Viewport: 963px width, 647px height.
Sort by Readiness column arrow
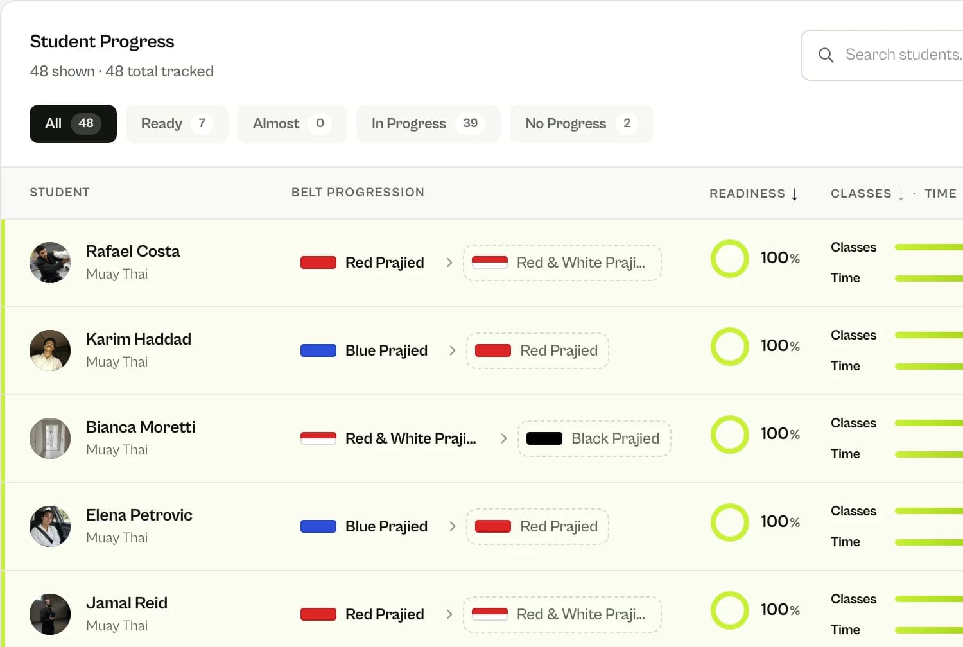tap(795, 194)
